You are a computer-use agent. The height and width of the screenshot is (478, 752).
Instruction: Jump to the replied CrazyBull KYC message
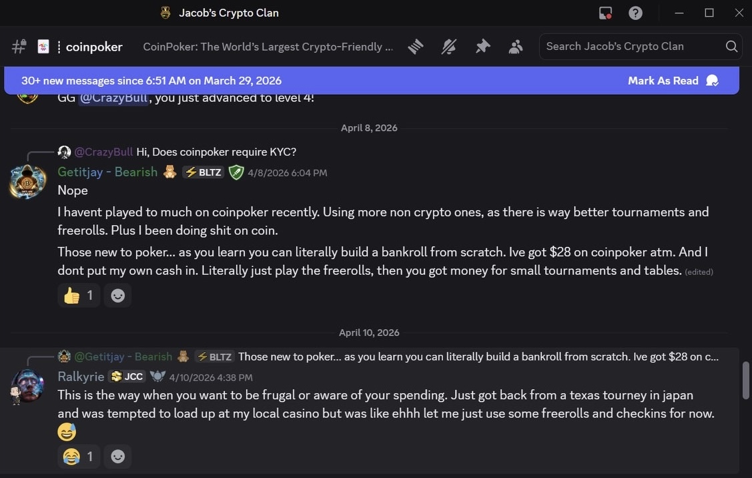216,152
